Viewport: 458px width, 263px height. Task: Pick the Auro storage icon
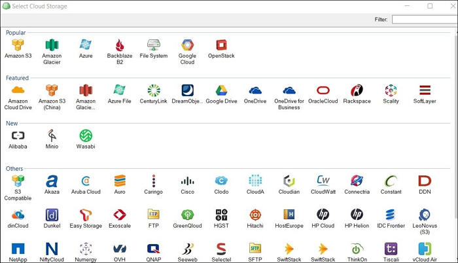click(x=120, y=184)
